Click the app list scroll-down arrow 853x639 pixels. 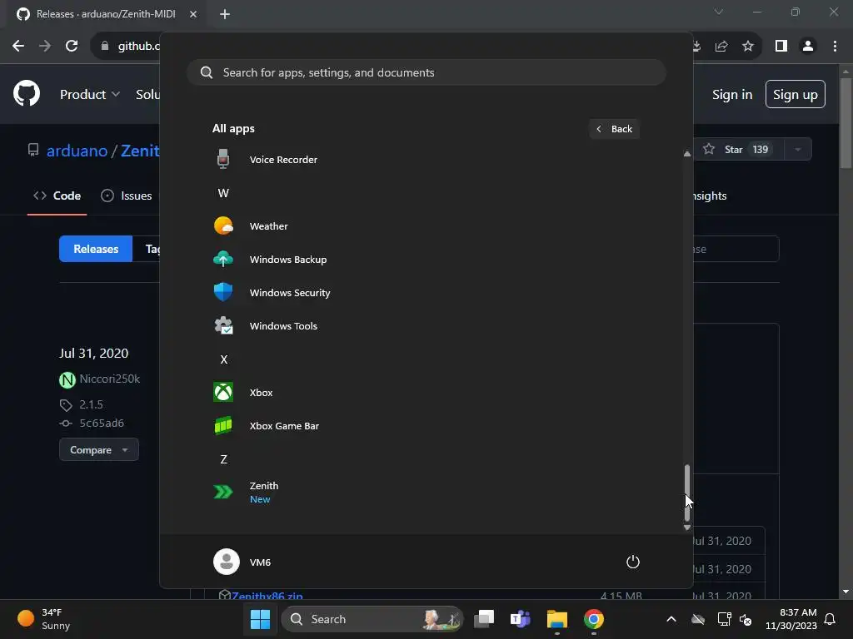687,527
